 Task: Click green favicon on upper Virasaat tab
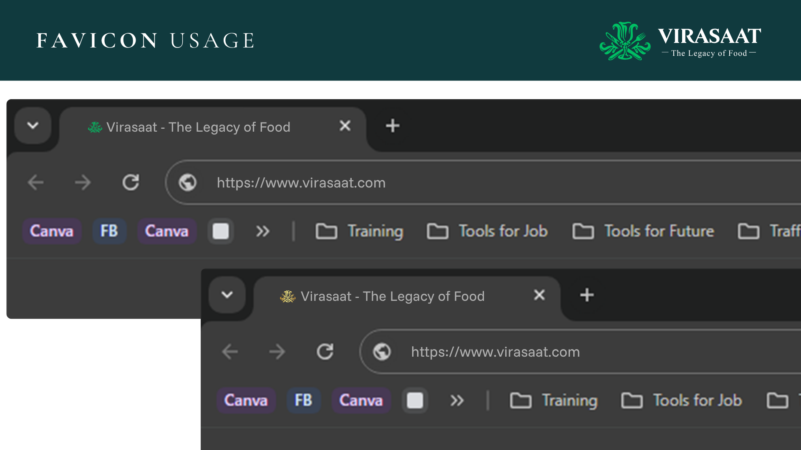pyautogui.click(x=95, y=127)
